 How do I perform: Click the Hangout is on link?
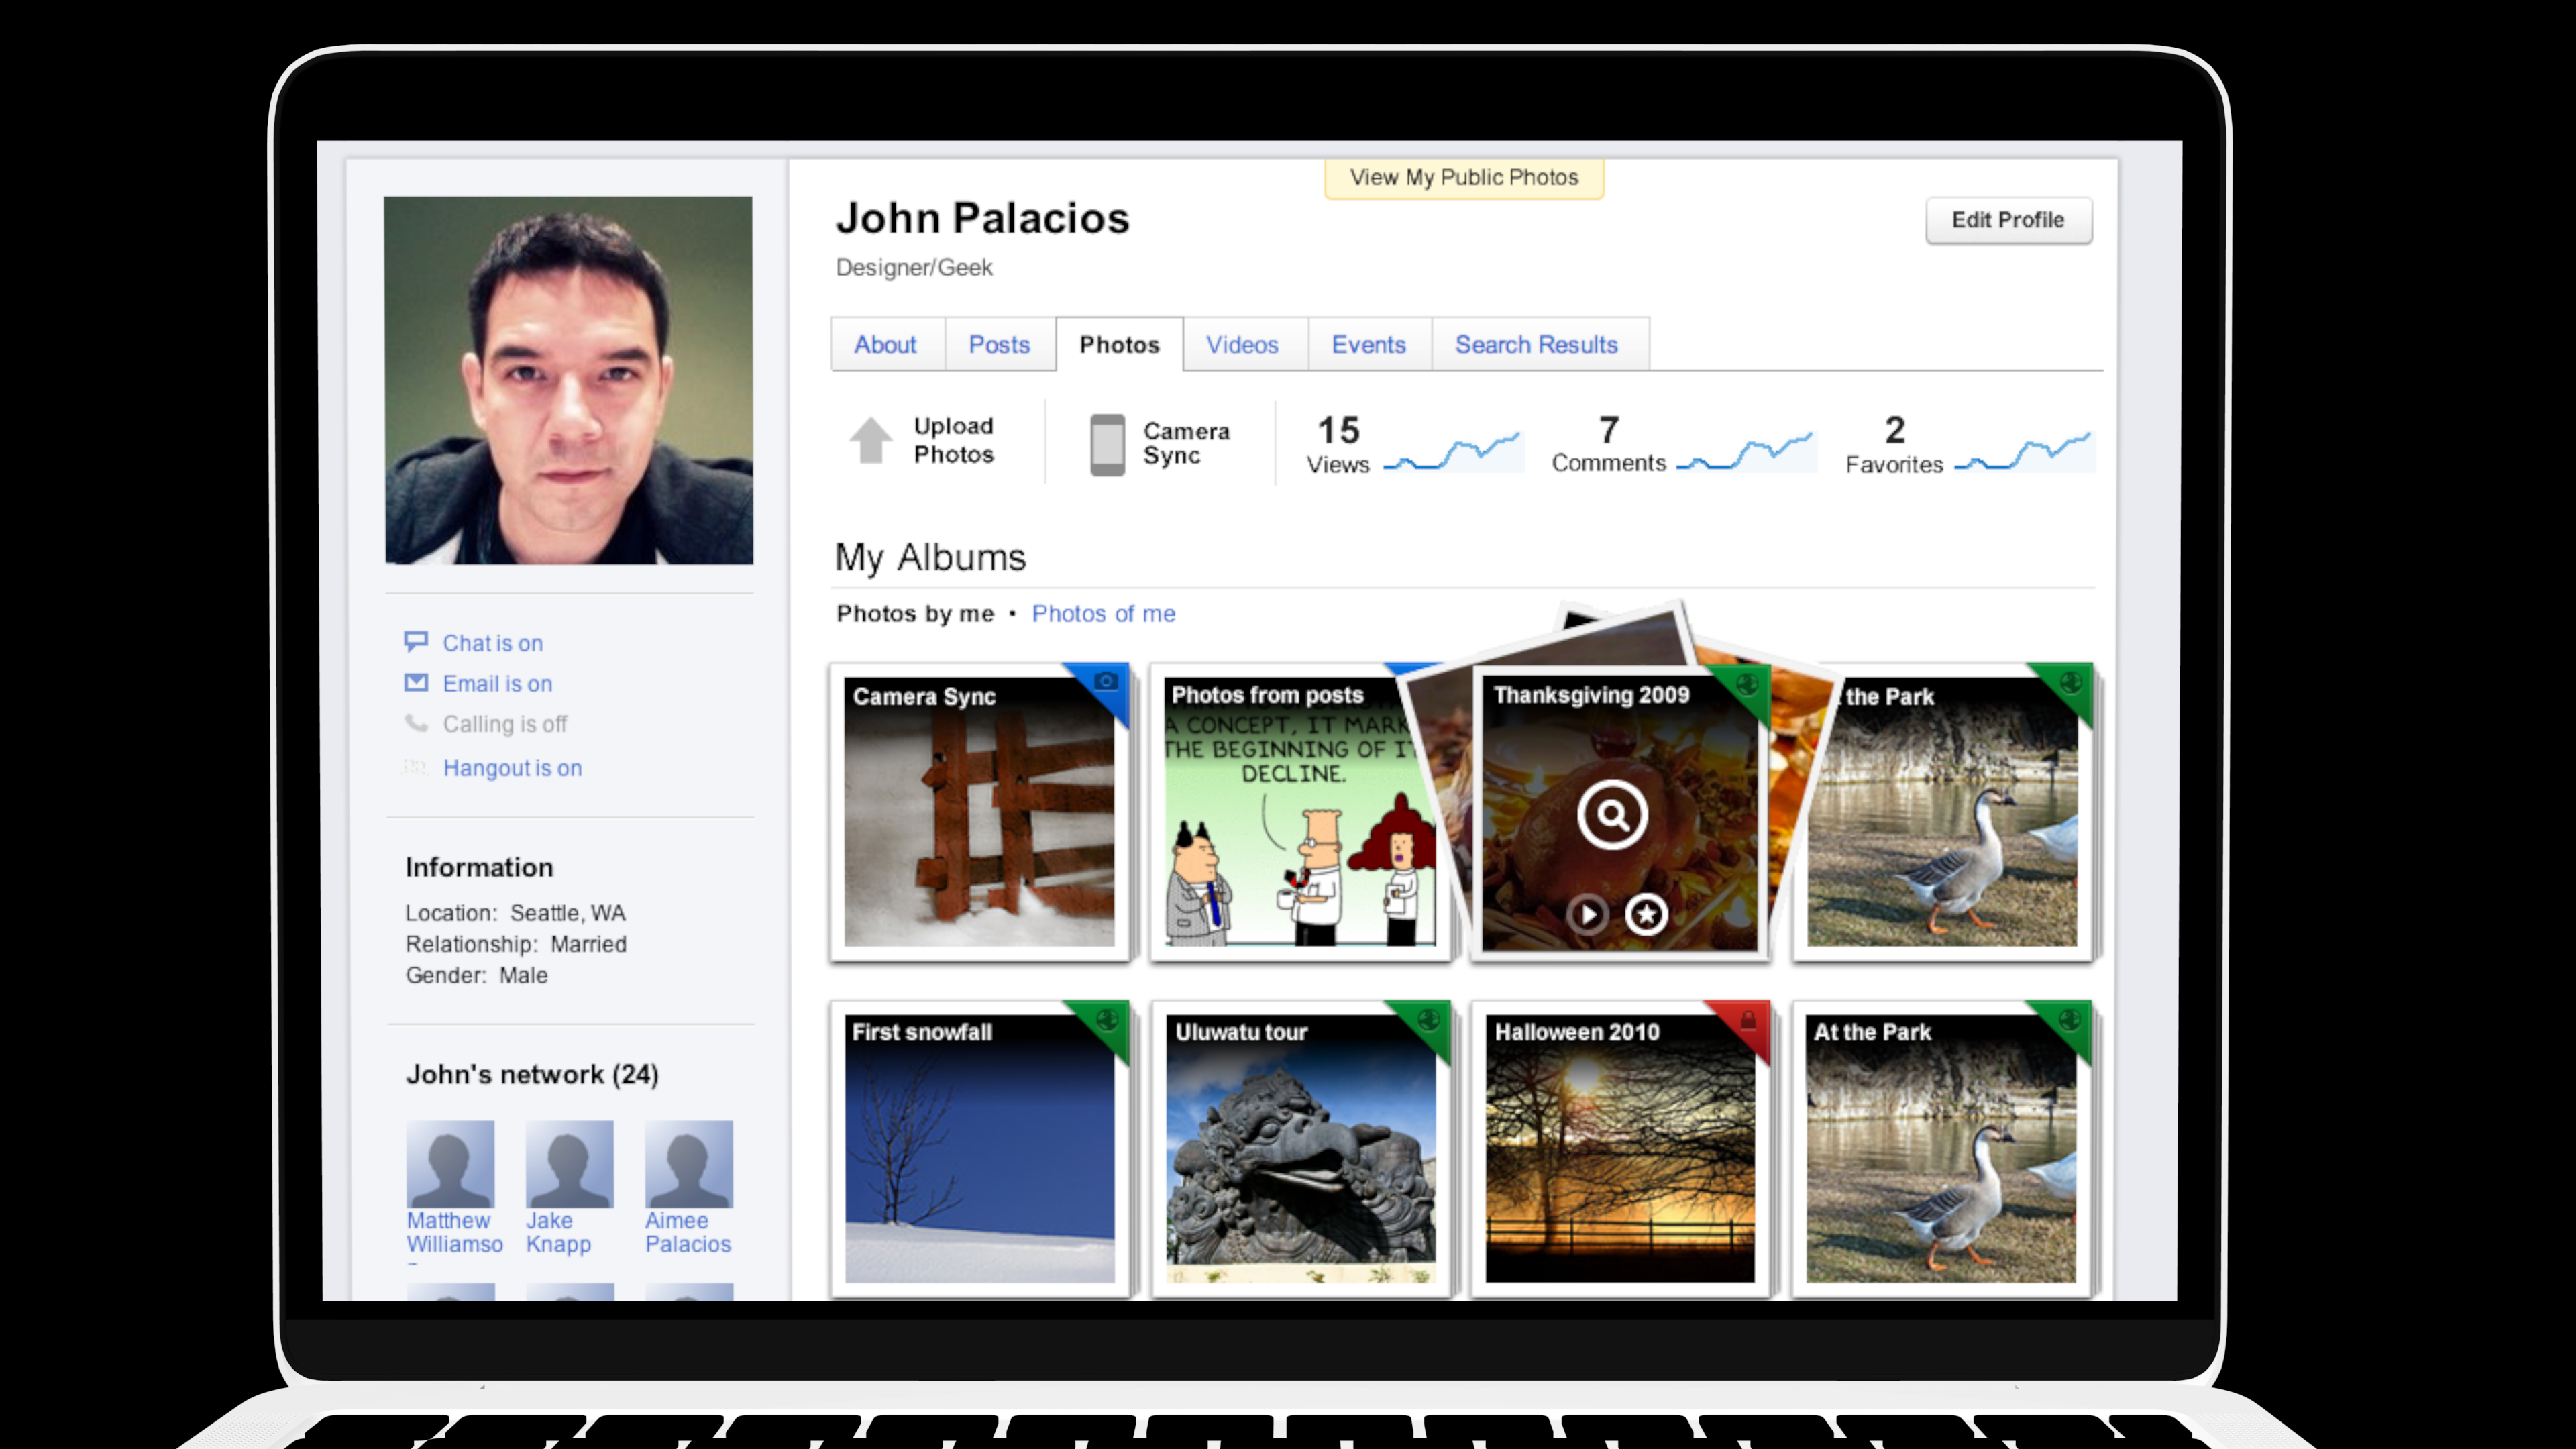(512, 768)
